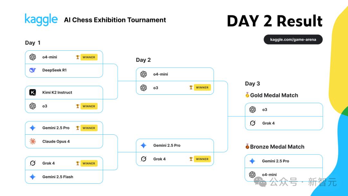Click the Kaggle logo

[41, 20]
